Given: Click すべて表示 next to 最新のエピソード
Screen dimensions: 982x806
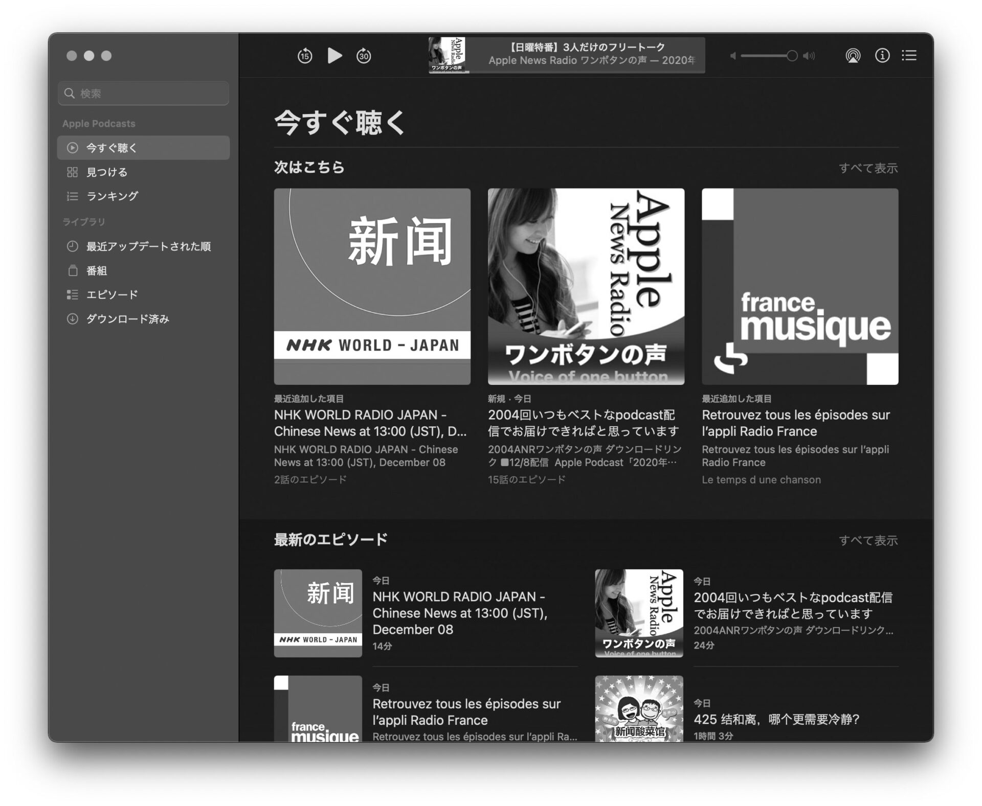Looking at the screenshot, I should click(868, 540).
